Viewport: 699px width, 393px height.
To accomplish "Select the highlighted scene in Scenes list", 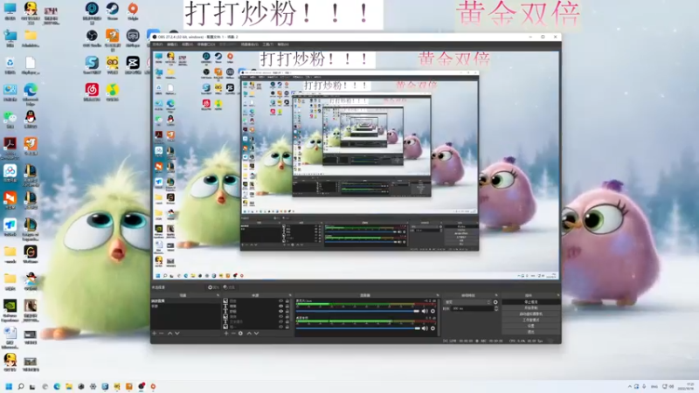I will [x=186, y=301].
